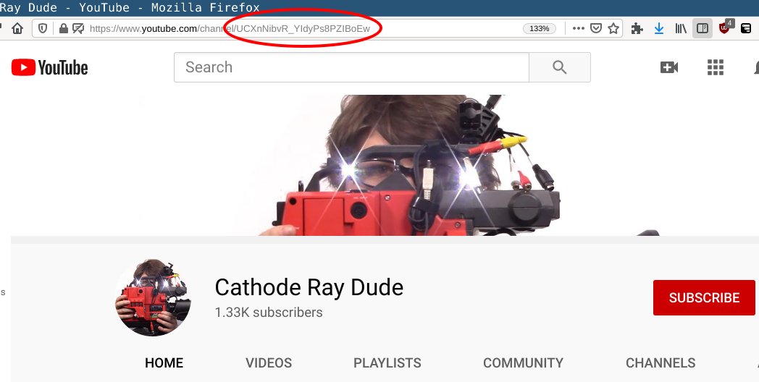Open Create video camera icon

(x=669, y=67)
